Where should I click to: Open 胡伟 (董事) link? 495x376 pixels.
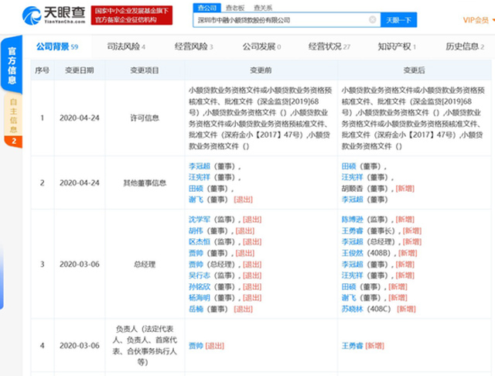point(196,231)
